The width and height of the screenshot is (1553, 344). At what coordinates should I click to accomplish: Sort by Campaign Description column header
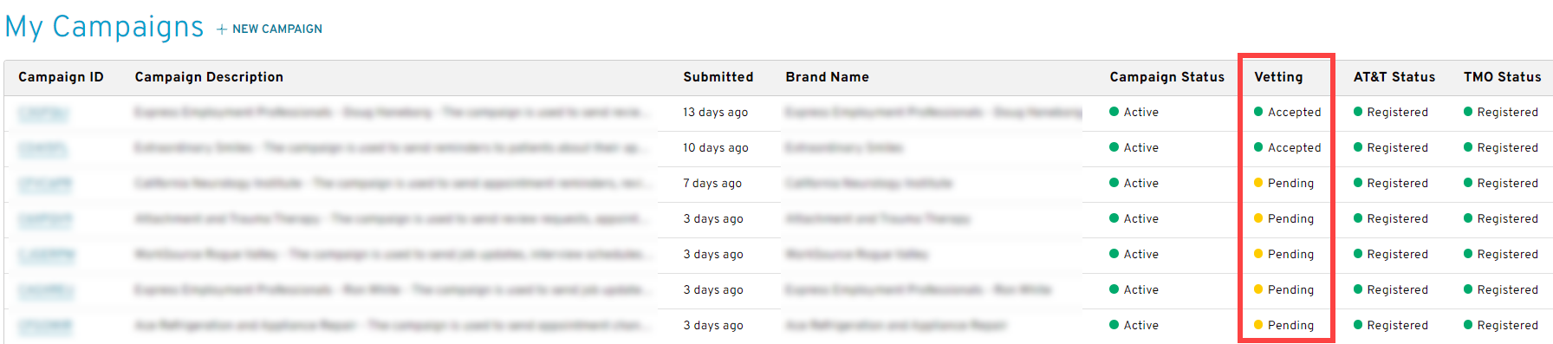[x=209, y=77]
